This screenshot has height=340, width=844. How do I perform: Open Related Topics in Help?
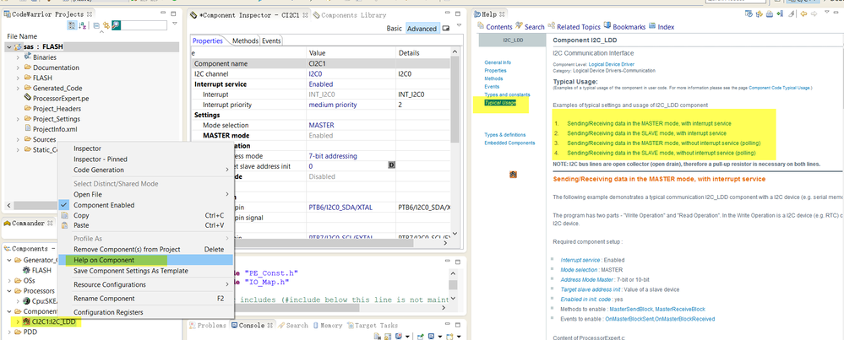click(x=574, y=26)
